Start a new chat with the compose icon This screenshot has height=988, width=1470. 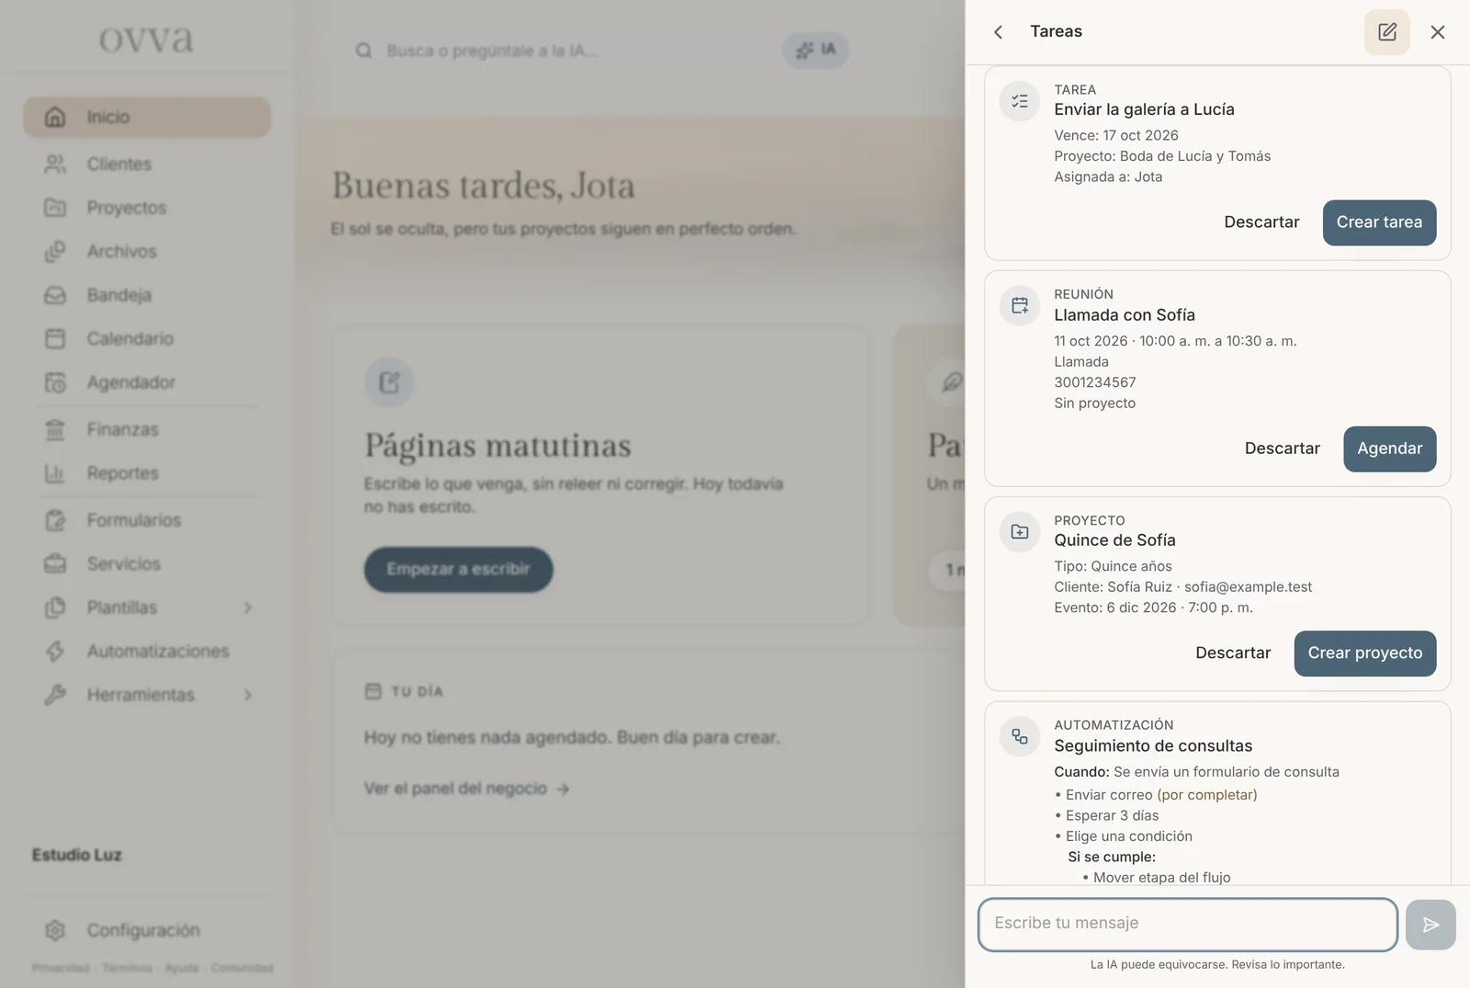(1387, 32)
